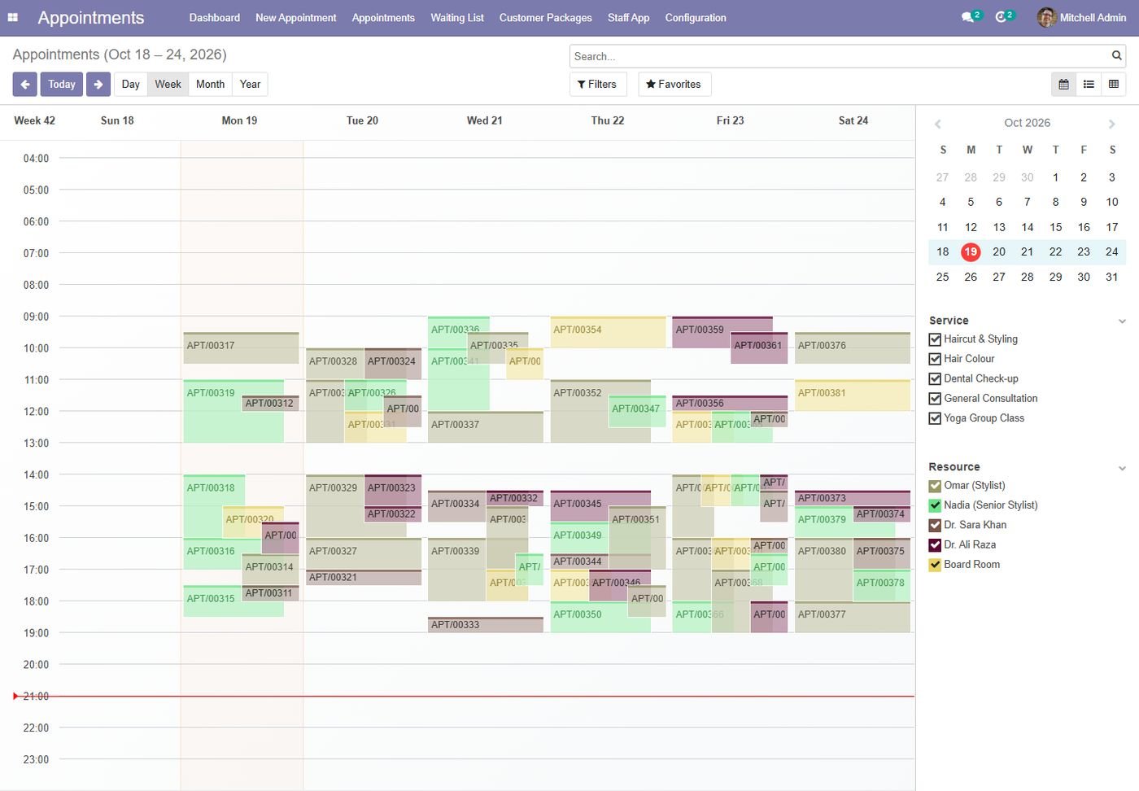This screenshot has width=1139, height=791.
Task: Open the Customer Packages menu
Action: (546, 18)
